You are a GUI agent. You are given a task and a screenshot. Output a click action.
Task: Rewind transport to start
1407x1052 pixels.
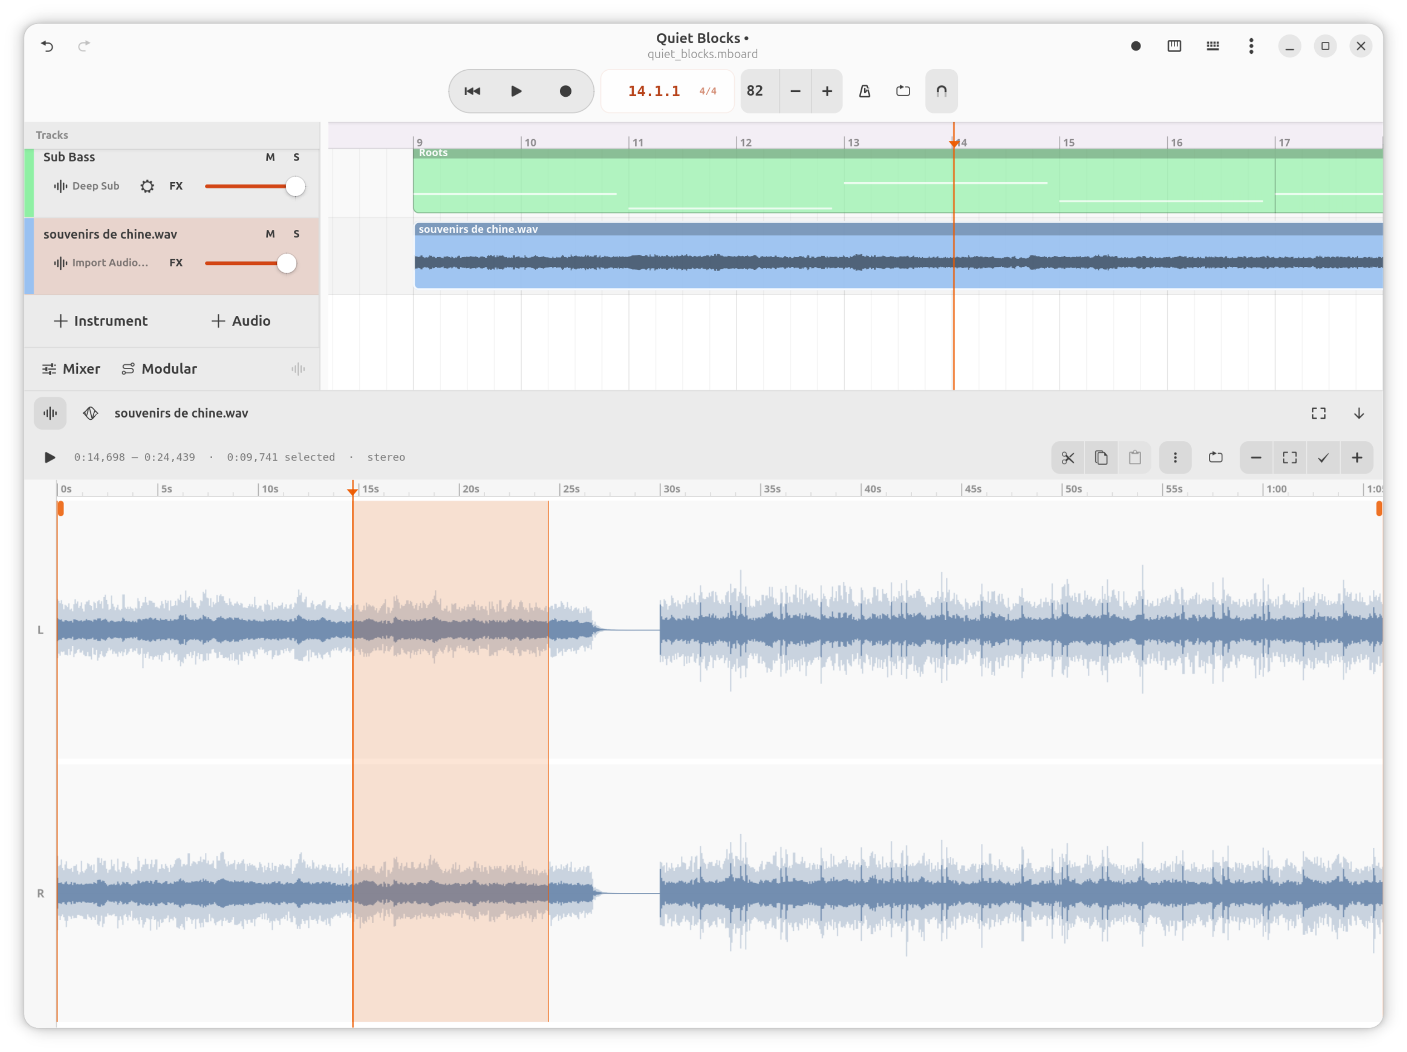[472, 91]
